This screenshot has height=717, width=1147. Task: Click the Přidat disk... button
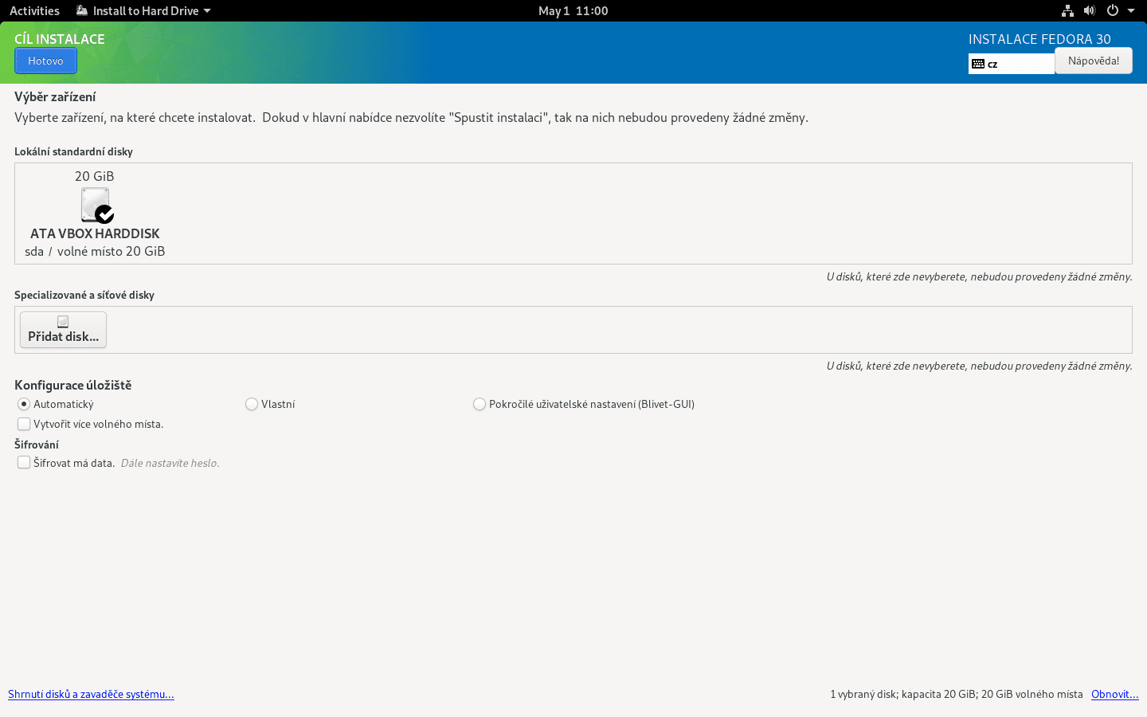click(x=63, y=330)
